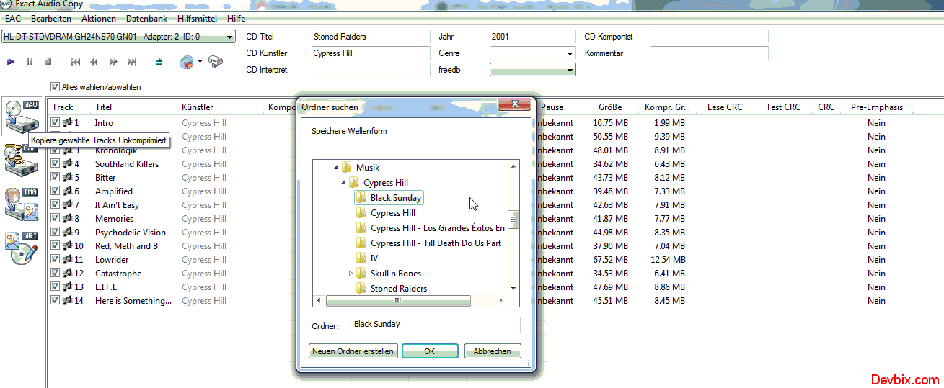
Task: Skip to next track with playback icon
Action: click(x=131, y=62)
